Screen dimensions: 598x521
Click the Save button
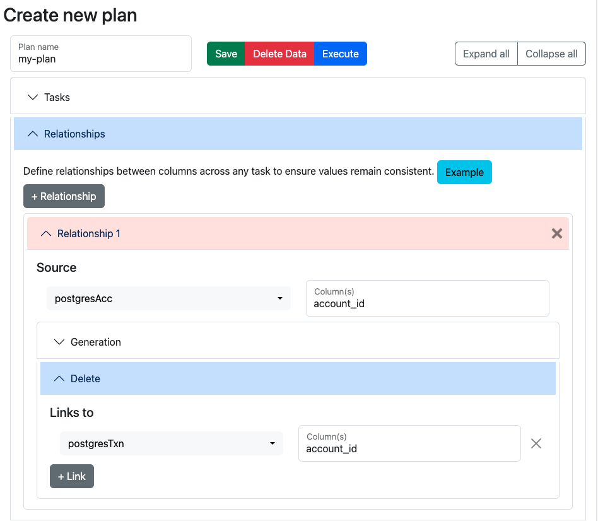[226, 54]
